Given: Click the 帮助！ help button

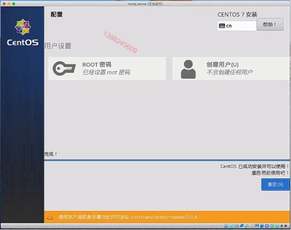Looking at the screenshot, I should pos(270,24).
